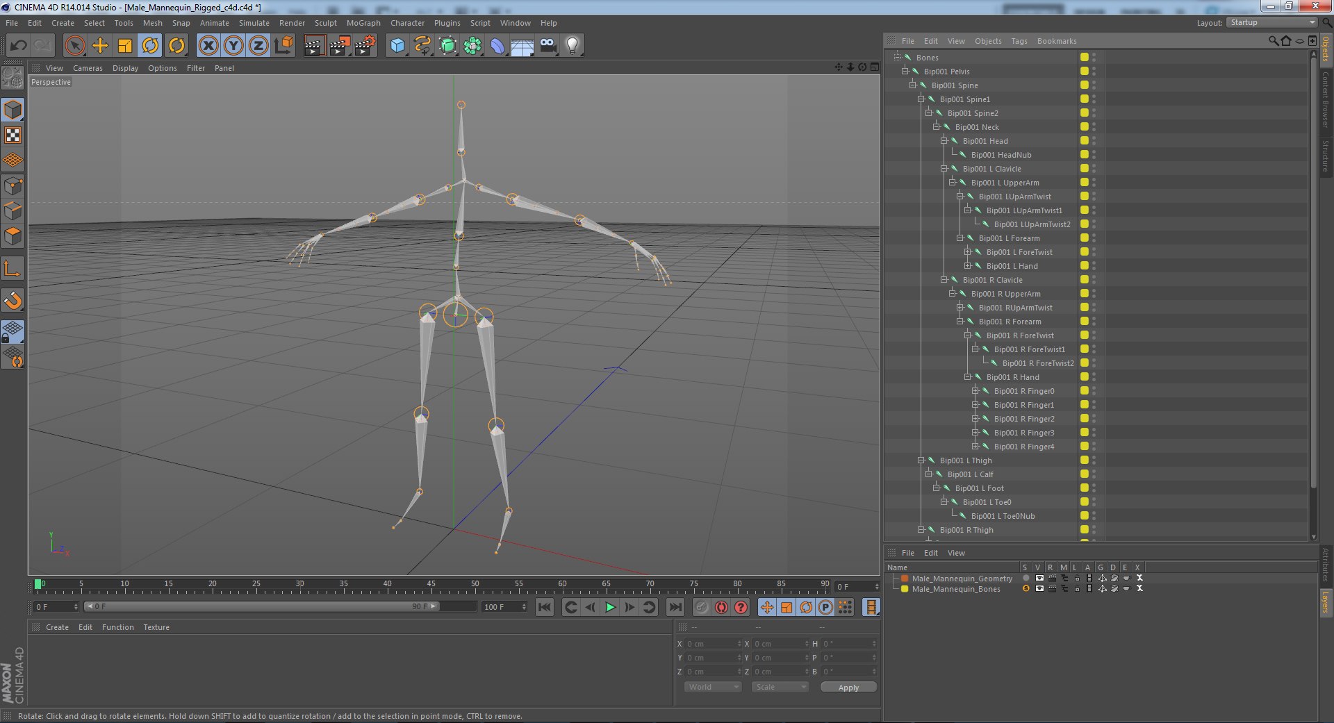Add a floor environment object
Image resolution: width=1334 pixels, height=723 pixels.
[x=522, y=46]
